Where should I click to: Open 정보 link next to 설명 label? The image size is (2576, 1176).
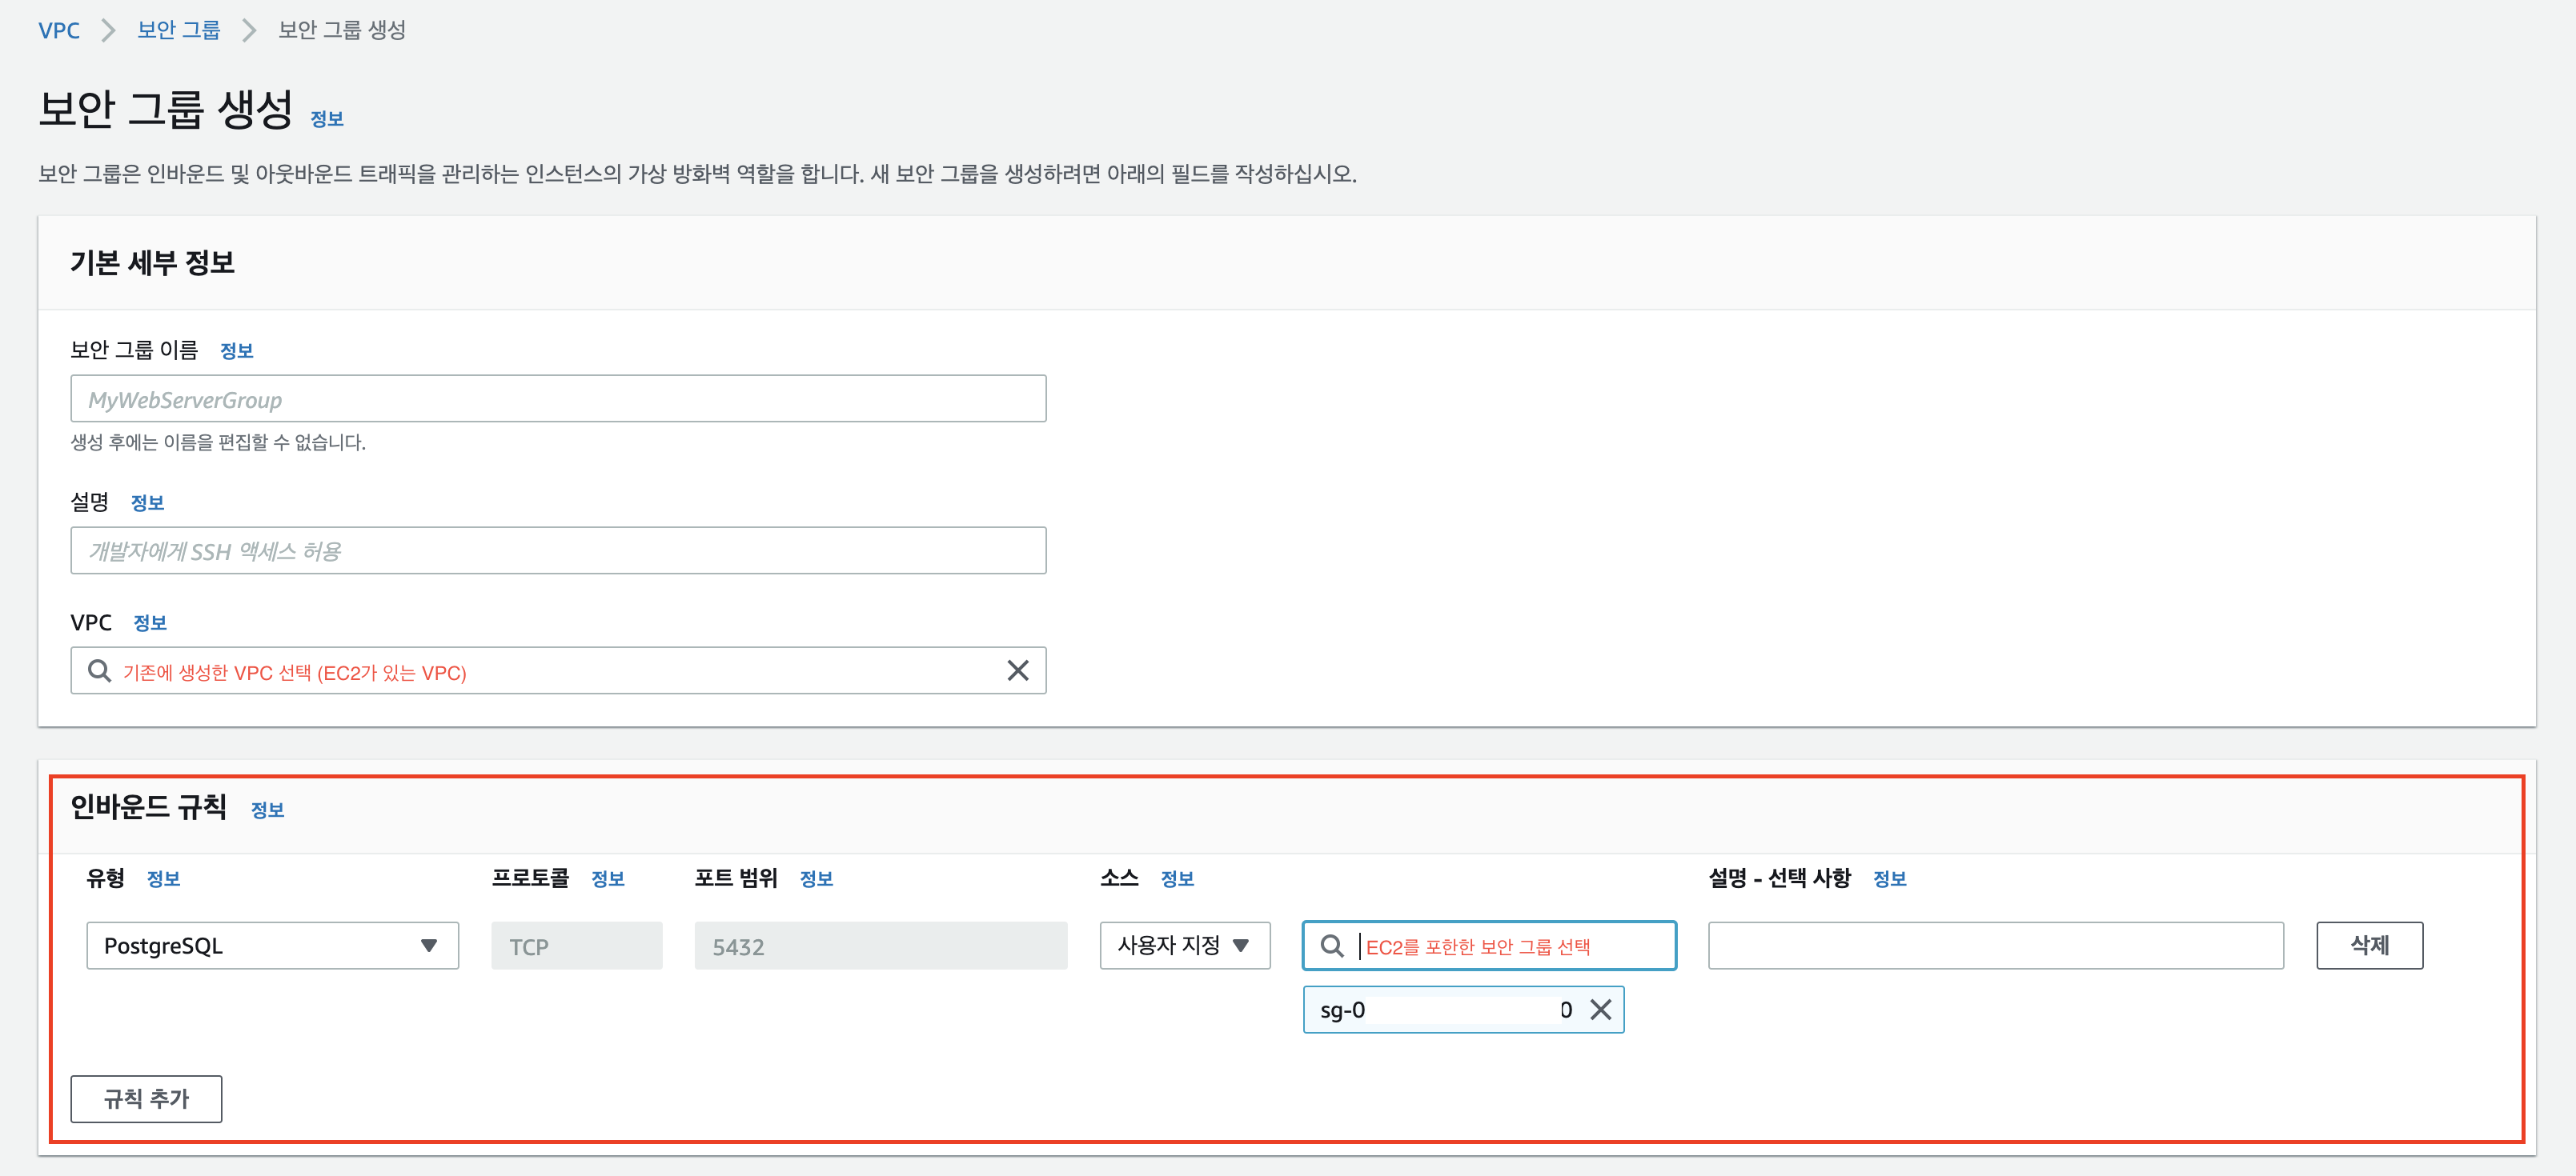tap(147, 502)
